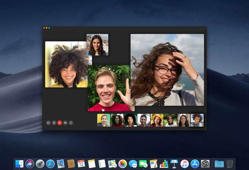The image size is (249, 170).
Task: Open Siri in the Dock
Action: point(30,164)
